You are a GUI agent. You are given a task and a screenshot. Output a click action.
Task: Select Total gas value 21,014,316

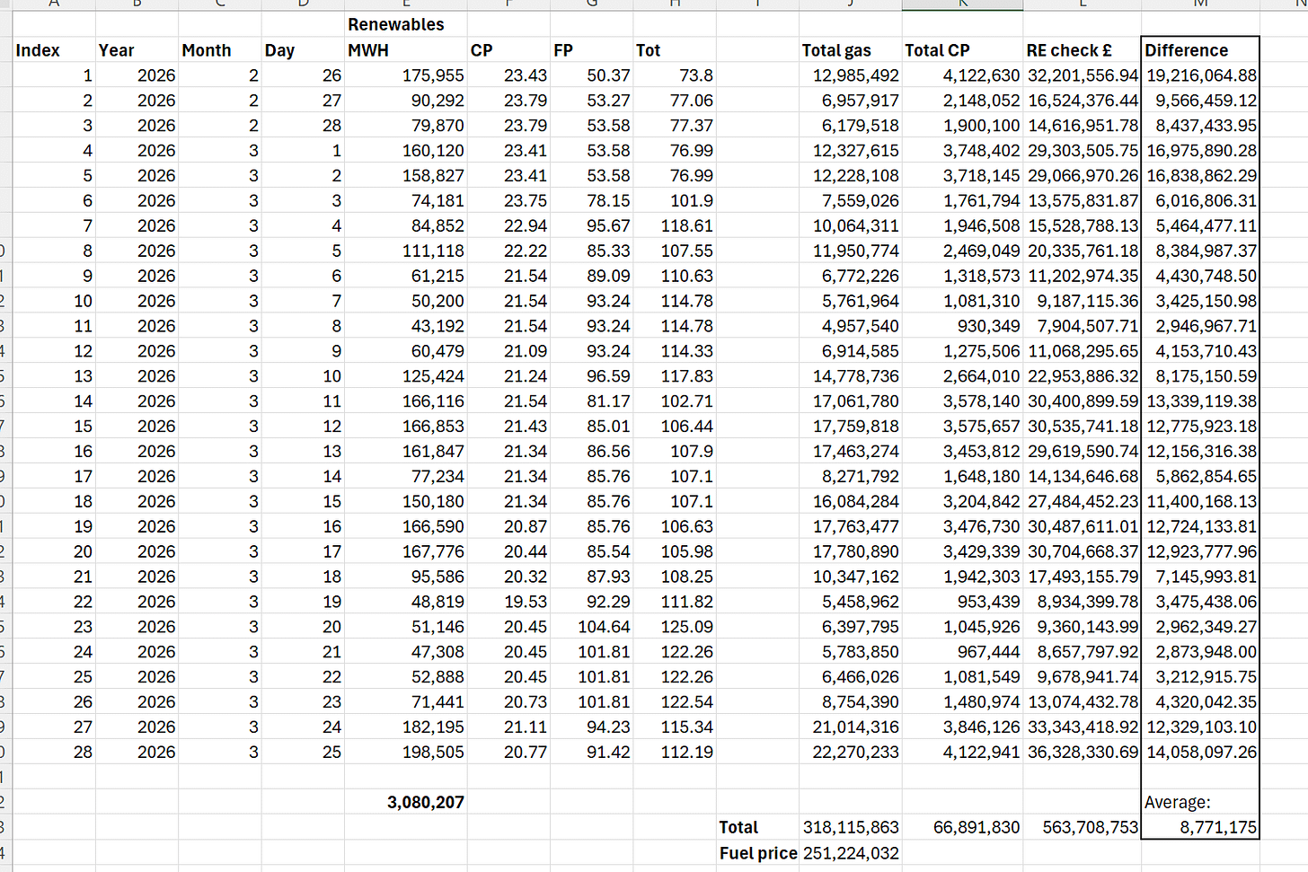(x=850, y=727)
